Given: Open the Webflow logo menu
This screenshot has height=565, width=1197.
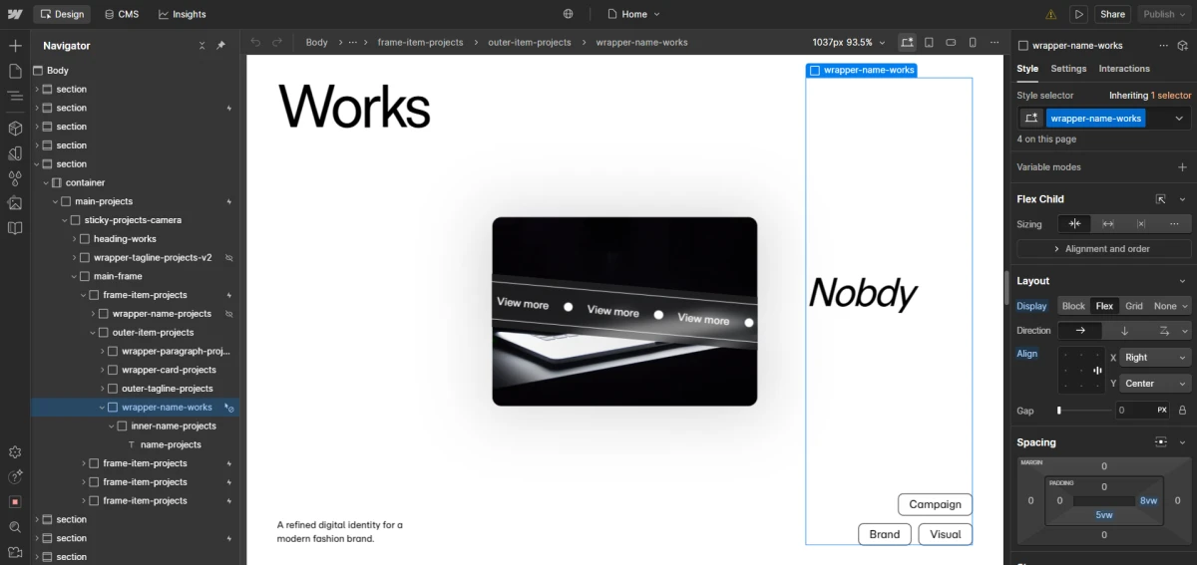Looking at the screenshot, I should pos(15,14).
